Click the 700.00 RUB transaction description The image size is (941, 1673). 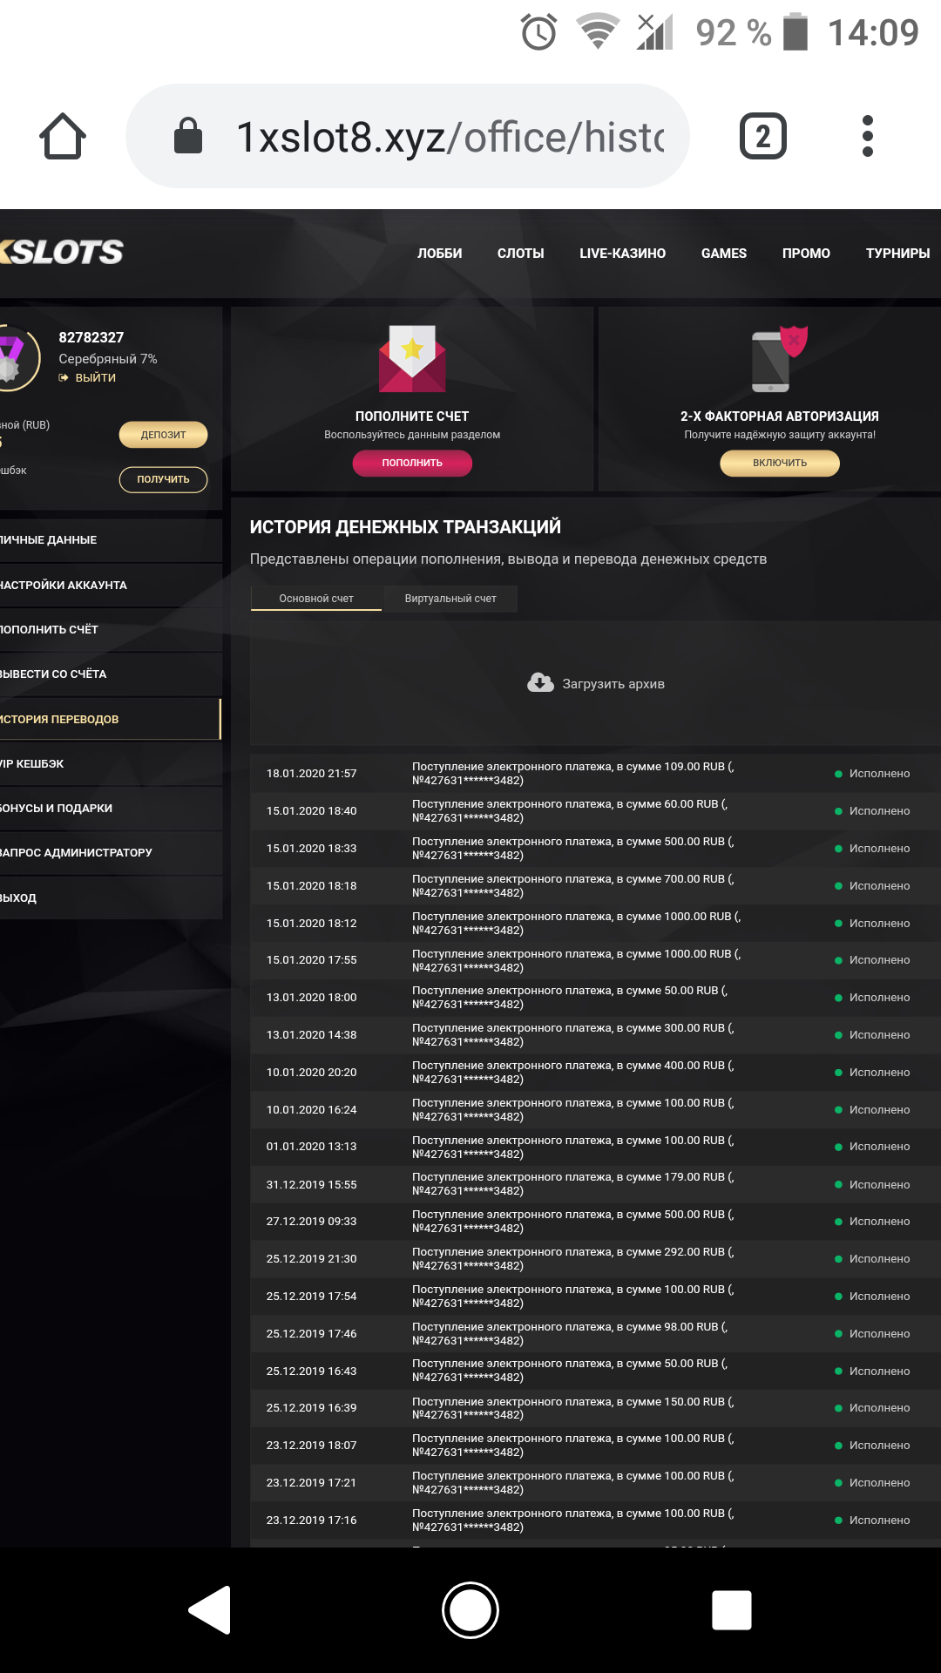tap(573, 886)
